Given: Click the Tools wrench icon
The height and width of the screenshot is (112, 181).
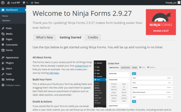Looking at the screenshot, I should coord(3,74).
